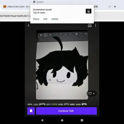The image size is (124, 124).
Task: Open the saved screenshot thumbnail in notification
Action: click(x=88, y=11)
